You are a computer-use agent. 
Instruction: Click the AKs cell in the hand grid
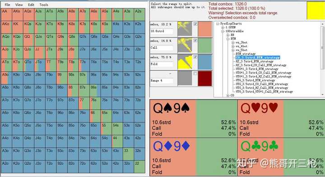click(18, 14)
